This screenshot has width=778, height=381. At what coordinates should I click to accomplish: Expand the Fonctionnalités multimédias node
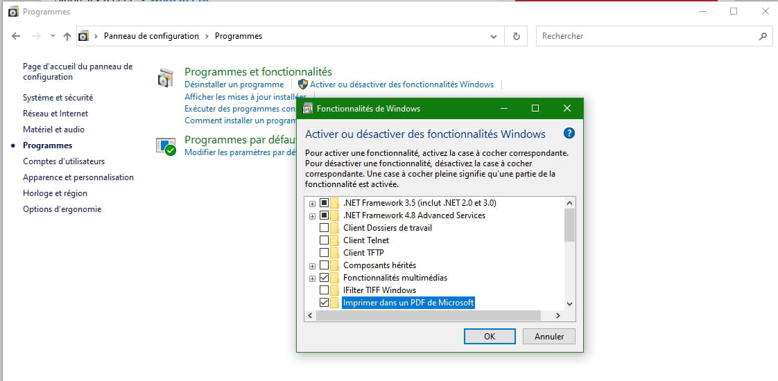[x=312, y=278]
